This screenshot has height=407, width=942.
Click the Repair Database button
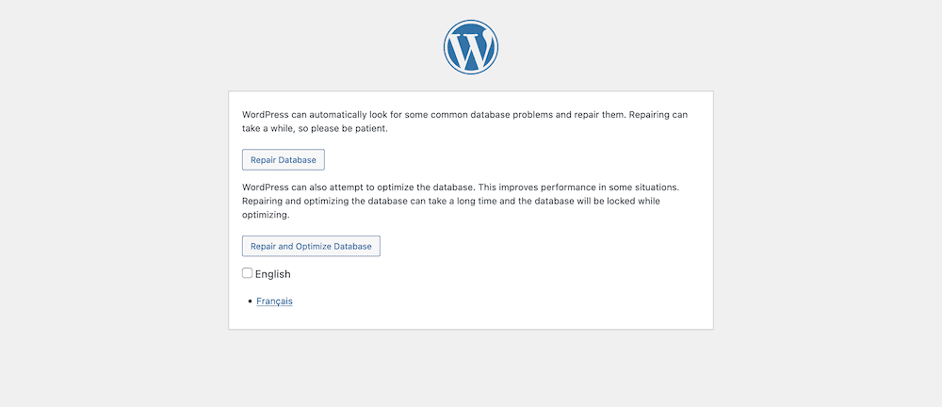[x=283, y=160]
